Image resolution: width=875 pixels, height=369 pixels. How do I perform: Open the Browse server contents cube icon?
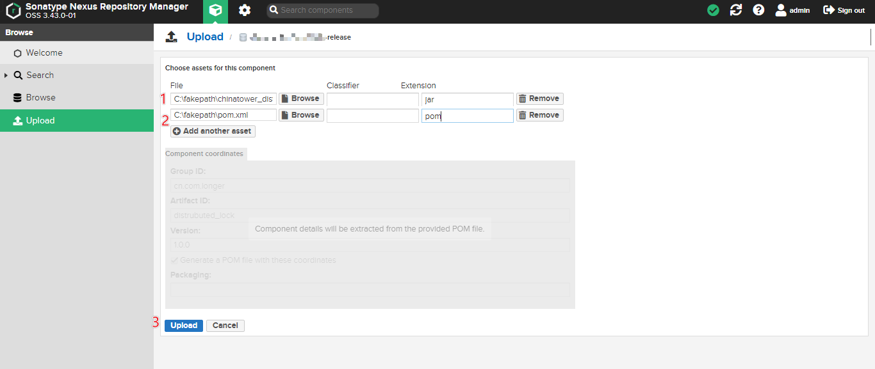pyautogui.click(x=215, y=11)
